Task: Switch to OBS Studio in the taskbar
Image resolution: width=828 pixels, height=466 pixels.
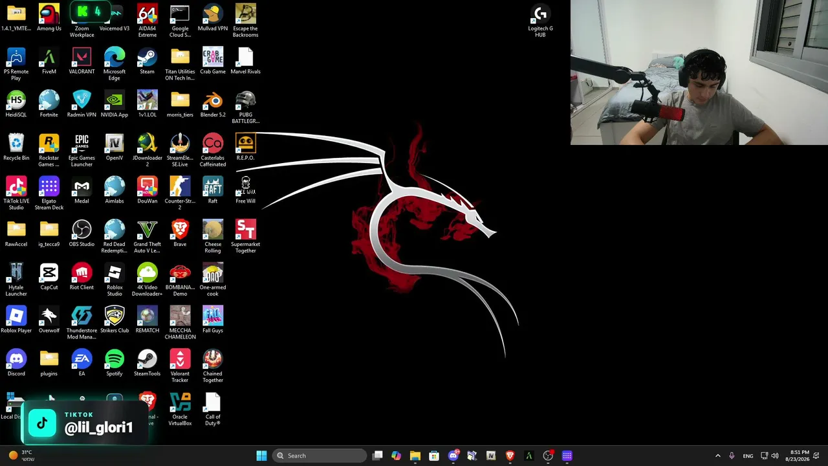Action: pyautogui.click(x=548, y=456)
